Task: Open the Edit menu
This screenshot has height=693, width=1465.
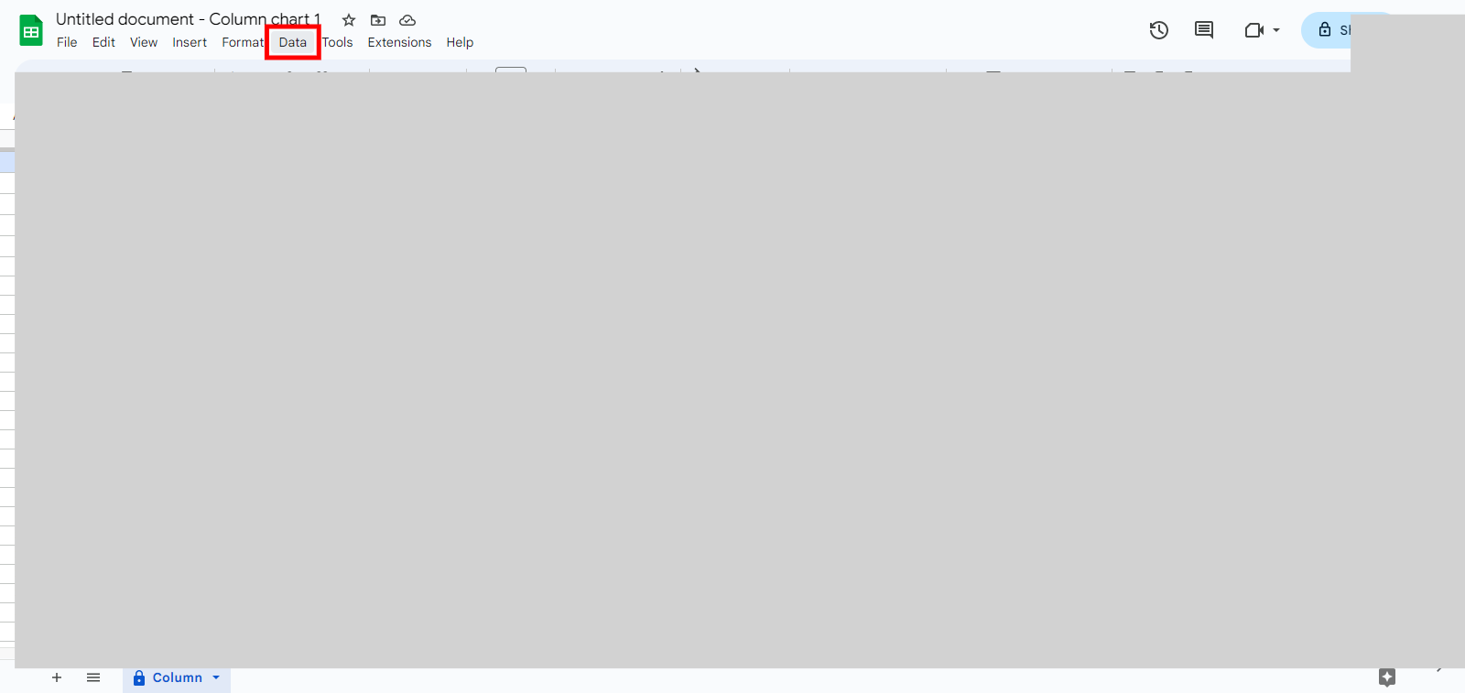Action: coord(103,42)
